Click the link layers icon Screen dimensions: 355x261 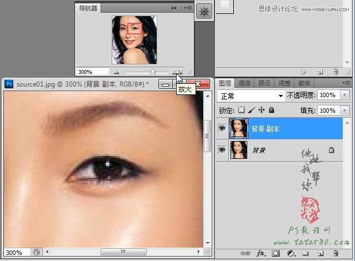coord(245,253)
